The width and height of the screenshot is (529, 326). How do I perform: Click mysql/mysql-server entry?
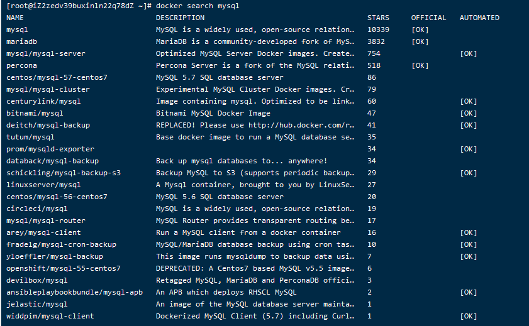click(45, 53)
